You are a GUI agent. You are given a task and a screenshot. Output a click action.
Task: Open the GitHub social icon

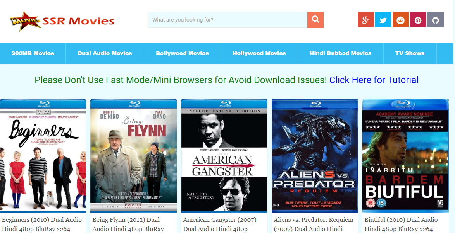pyautogui.click(x=436, y=20)
